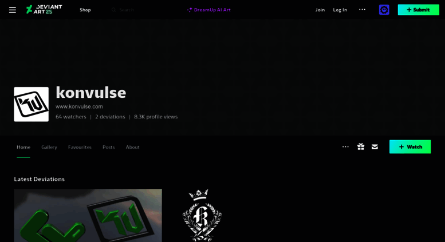Click konvulse's profile avatar
Viewport: 445px width, 242px height.
pos(31,104)
